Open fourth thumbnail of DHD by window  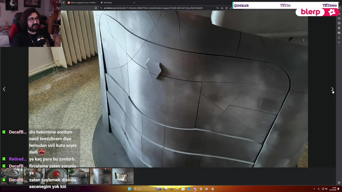[79, 176]
